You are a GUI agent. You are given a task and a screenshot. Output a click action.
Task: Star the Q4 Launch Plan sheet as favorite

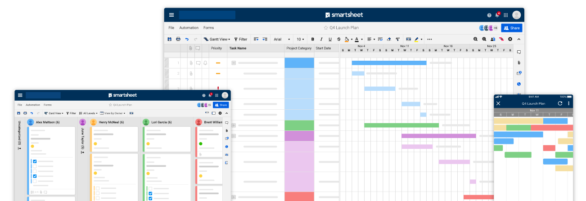pyautogui.click(x=326, y=28)
